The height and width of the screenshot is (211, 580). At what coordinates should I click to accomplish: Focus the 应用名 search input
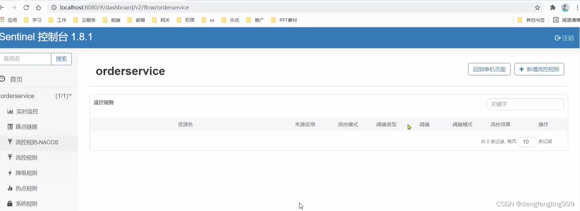[26, 59]
